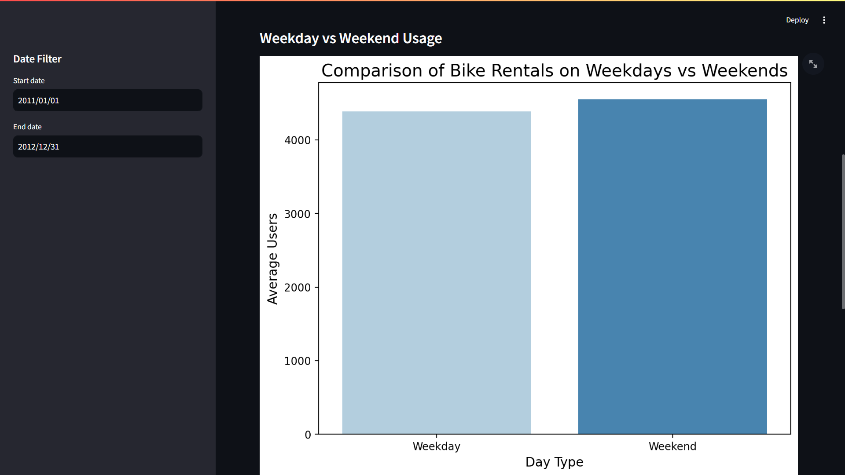Click the dark blue Weekend bar
Viewport: 845px width, 475px height.
coord(672,267)
